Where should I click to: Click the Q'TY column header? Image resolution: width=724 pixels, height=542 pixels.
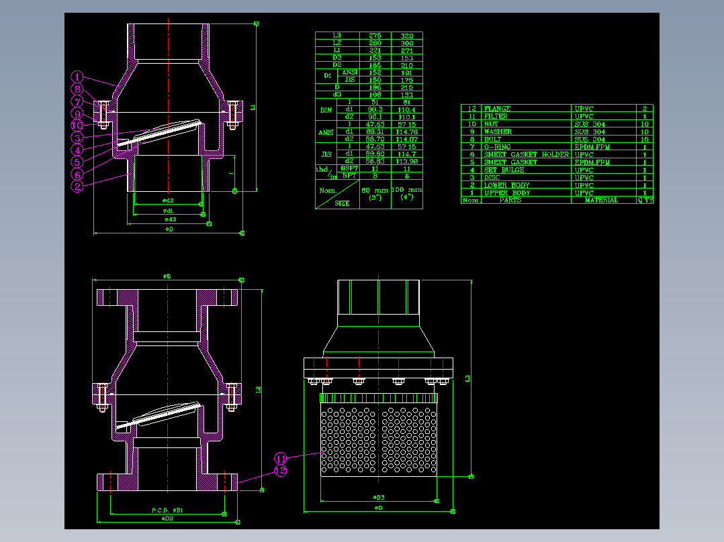645,200
